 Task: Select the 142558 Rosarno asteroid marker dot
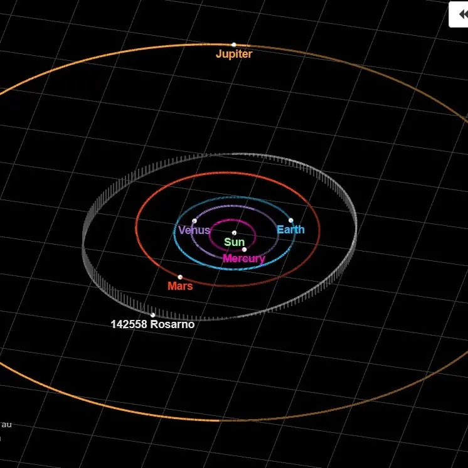(x=152, y=315)
